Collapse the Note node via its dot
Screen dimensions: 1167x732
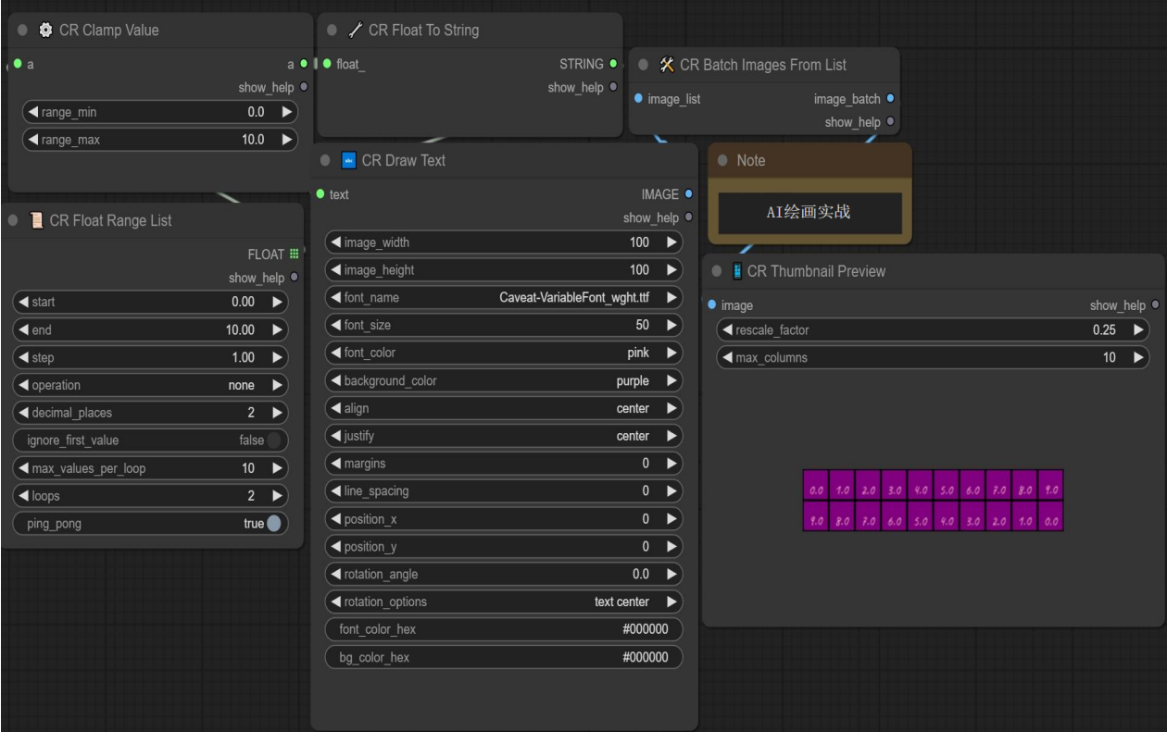click(x=722, y=161)
